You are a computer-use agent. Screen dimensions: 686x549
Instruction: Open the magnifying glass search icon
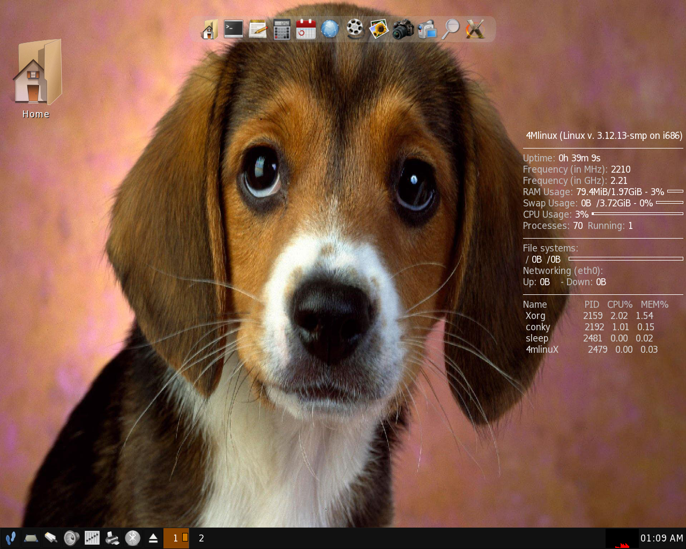pyautogui.click(x=450, y=29)
